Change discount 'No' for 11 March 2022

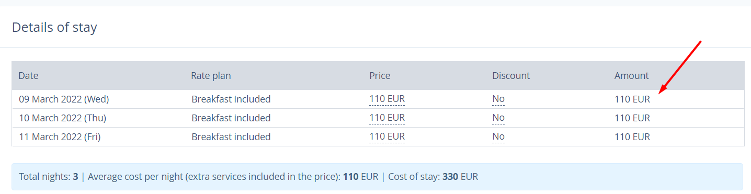click(x=498, y=136)
